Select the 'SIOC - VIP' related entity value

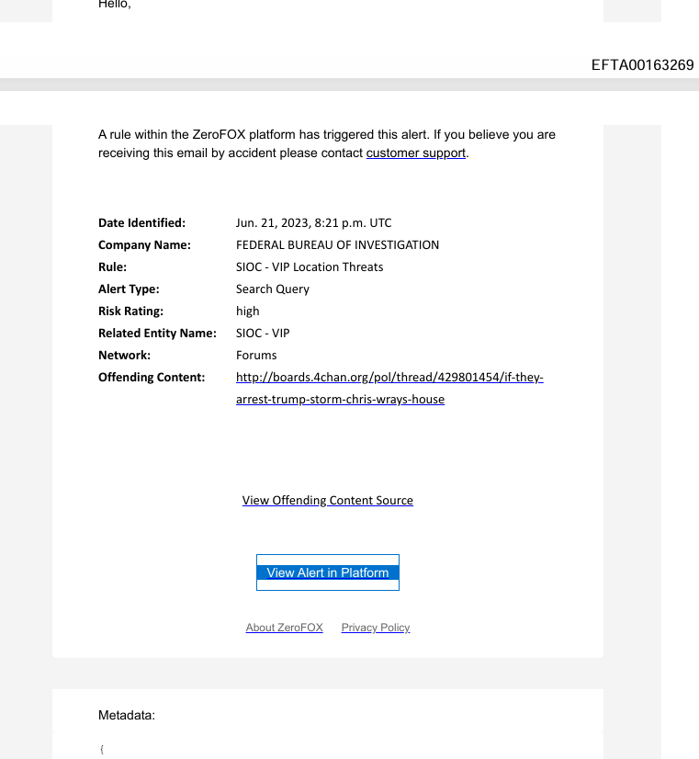(263, 333)
